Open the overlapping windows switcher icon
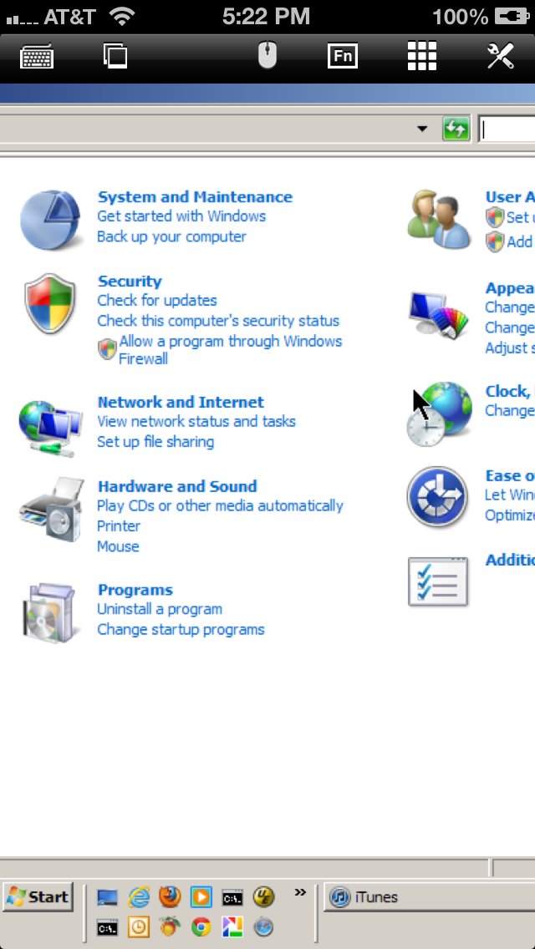 tap(115, 56)
